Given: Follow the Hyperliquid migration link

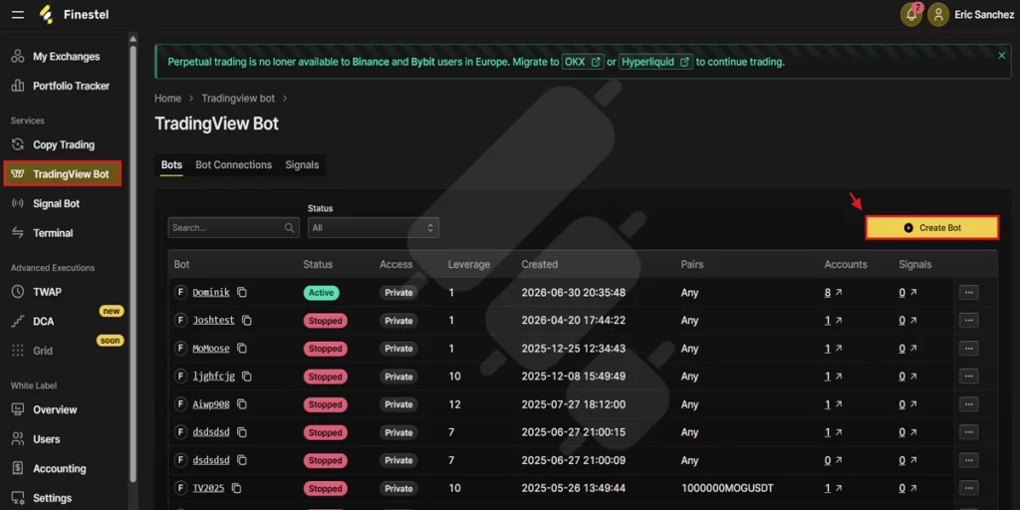Looking at the screenshot, I should (655, 62).
